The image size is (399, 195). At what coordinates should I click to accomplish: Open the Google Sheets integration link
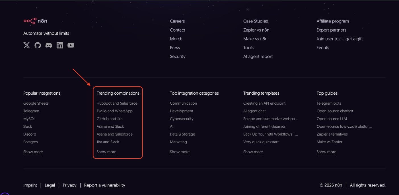click(36, 103)
